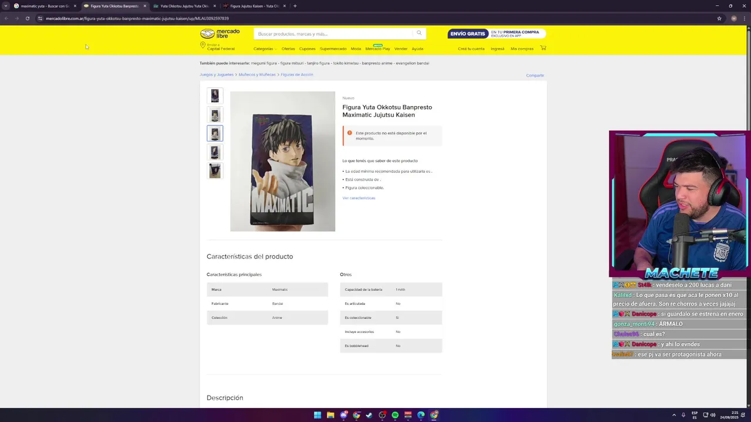Viewport: 751px width, 422px height.
Task: Select the third highlighted product thumbnail
Action: click(x=215, y=134)
